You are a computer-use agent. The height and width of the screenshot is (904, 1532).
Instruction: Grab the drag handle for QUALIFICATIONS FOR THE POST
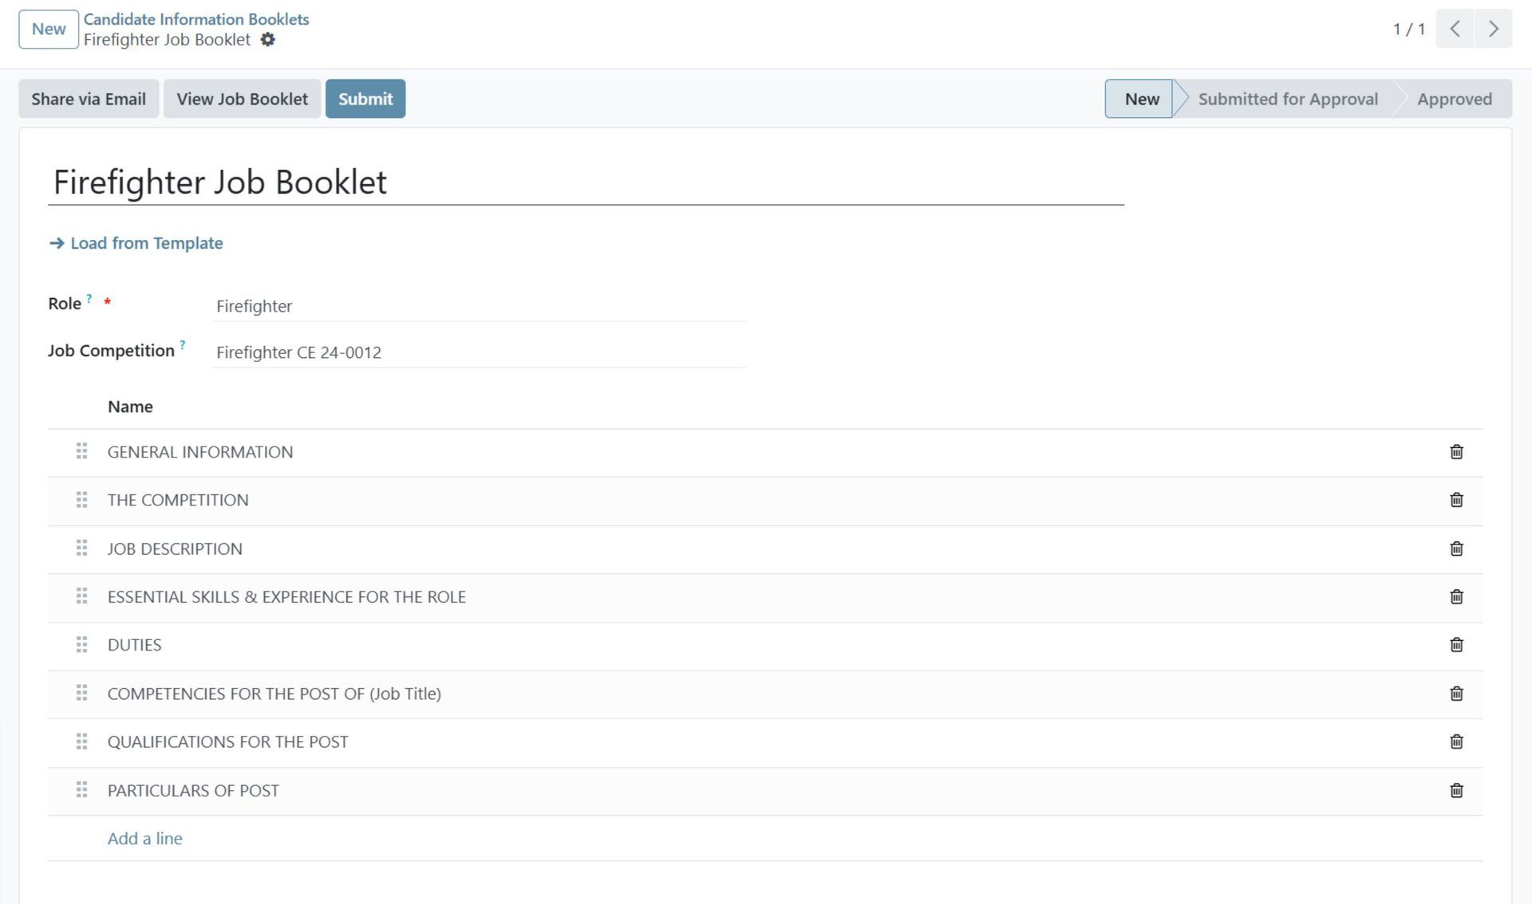coord(81,741)
